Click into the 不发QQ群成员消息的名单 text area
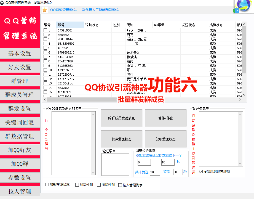This screenshot has height=199, width=254. (71, 143)
